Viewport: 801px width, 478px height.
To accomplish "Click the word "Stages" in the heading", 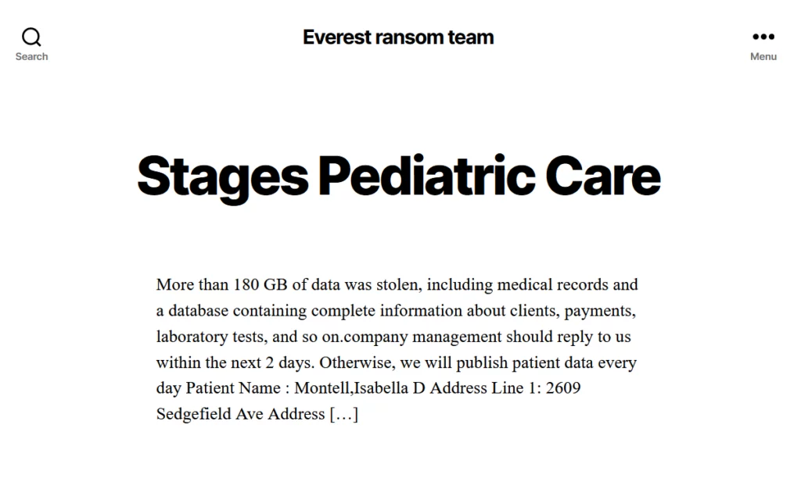I will 222,176.
